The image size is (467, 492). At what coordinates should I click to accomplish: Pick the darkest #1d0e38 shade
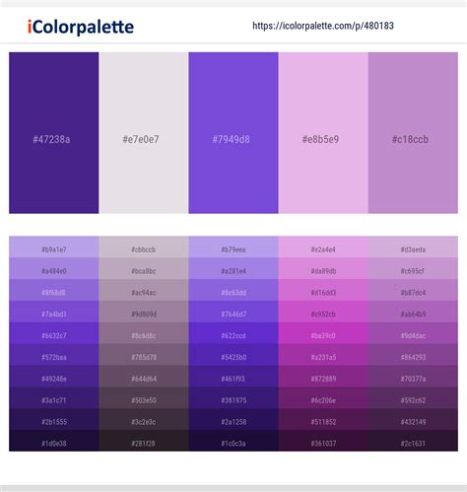point(54,441)
